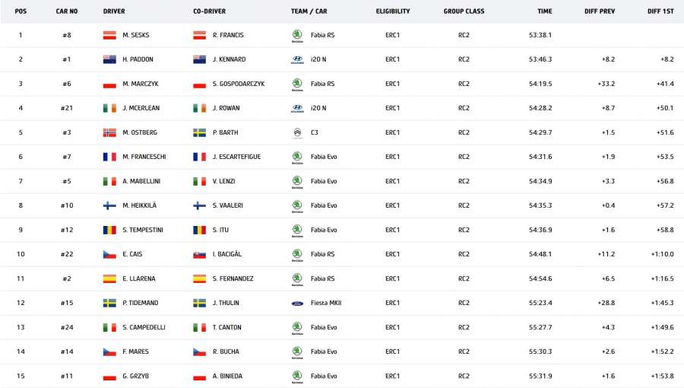Select driver name M. MARCZYK
Screen dimensions: 684x388
coord(140,84)
